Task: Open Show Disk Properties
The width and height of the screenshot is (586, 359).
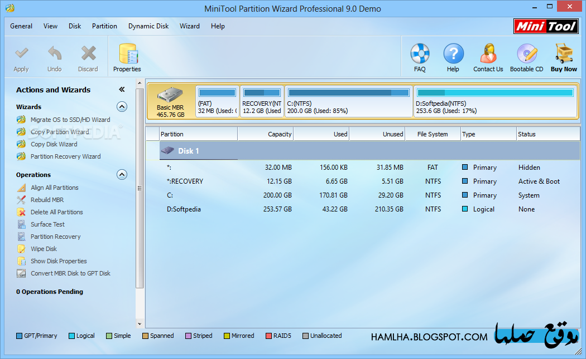Action: click(x=59, y=262)
